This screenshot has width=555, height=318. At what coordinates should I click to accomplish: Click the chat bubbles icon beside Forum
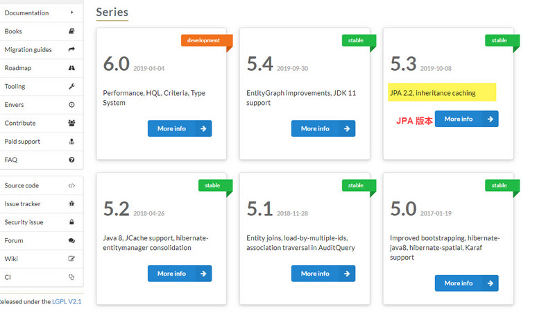pos(71,240)
